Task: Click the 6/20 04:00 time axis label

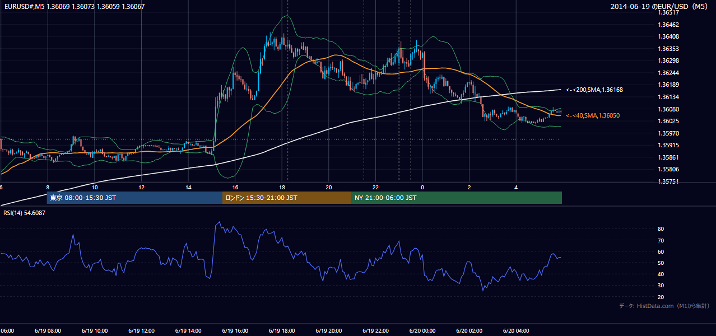Action: coord(516,331)
